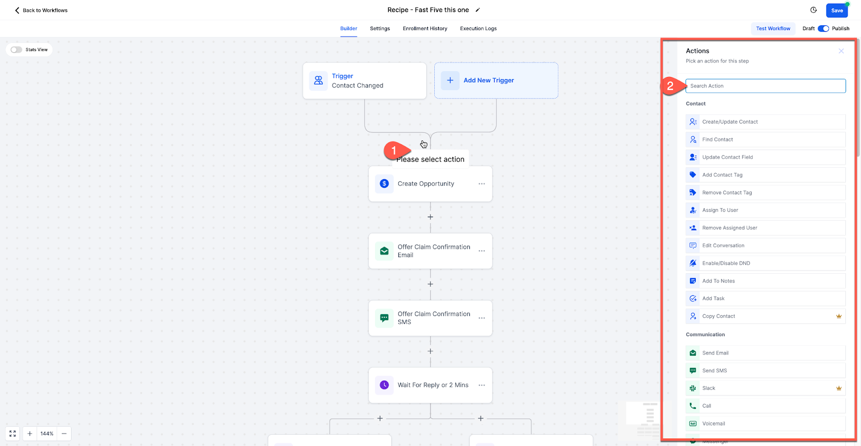Toggle the Stats View switch

(x=16, y=49)
